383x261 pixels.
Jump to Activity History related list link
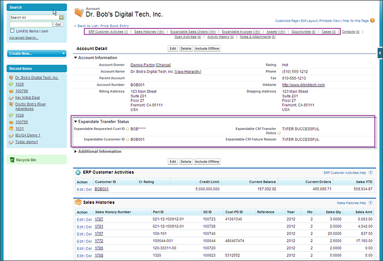(220, 37)
